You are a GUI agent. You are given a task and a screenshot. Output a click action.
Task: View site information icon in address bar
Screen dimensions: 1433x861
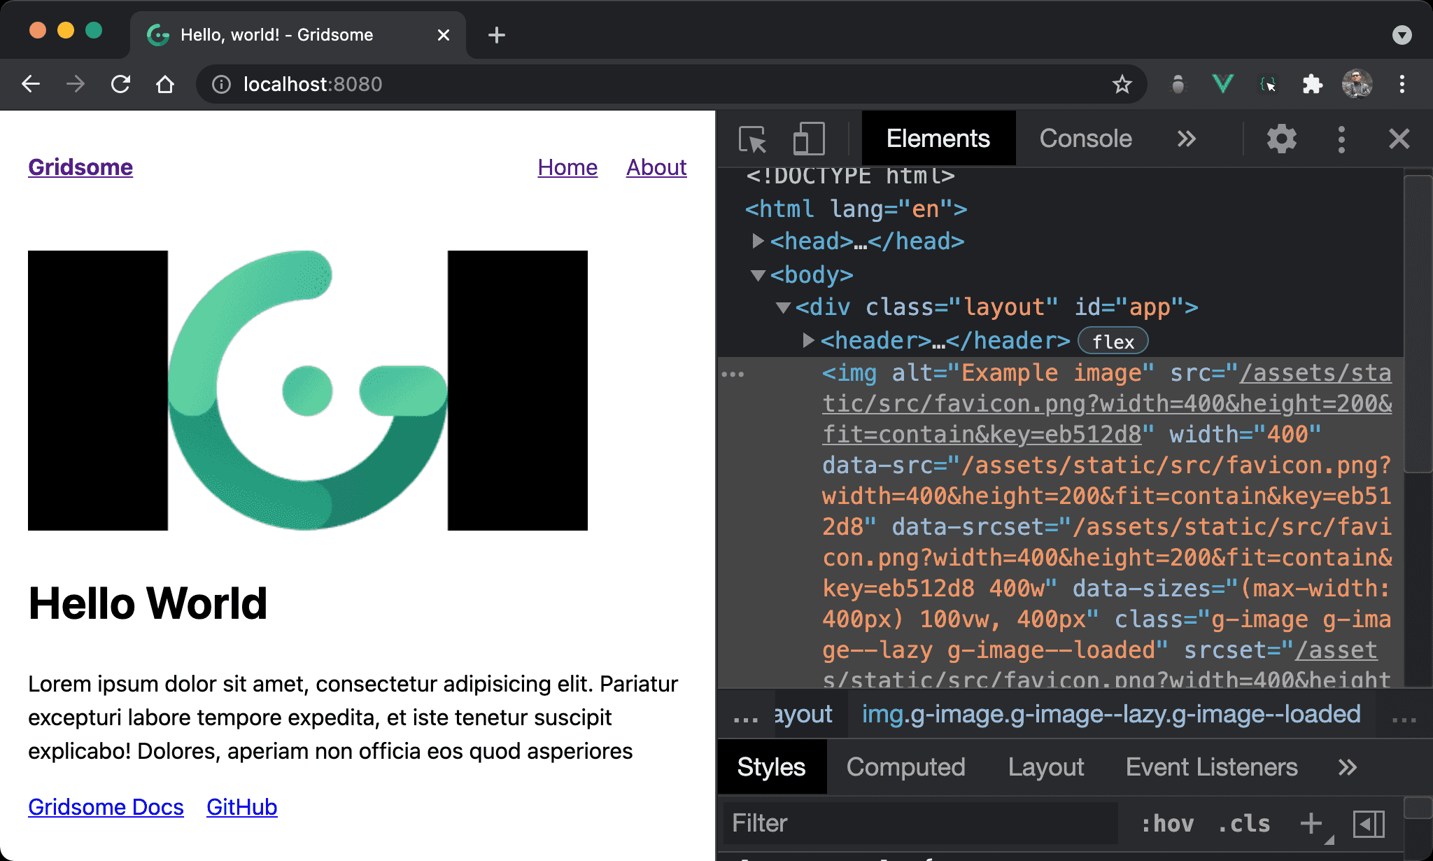pyautogui.click(x=221, y=85)
